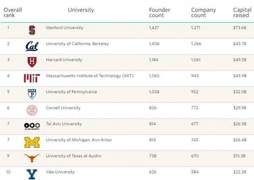Open the University of California, Berkeley link
Screen dimensions: 254x180
[77, 44]
